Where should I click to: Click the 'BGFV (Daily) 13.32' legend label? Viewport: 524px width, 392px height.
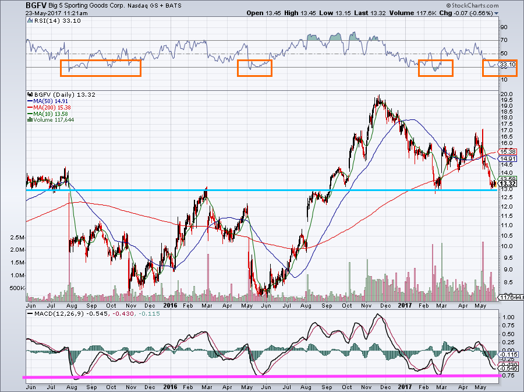point(65,94)
